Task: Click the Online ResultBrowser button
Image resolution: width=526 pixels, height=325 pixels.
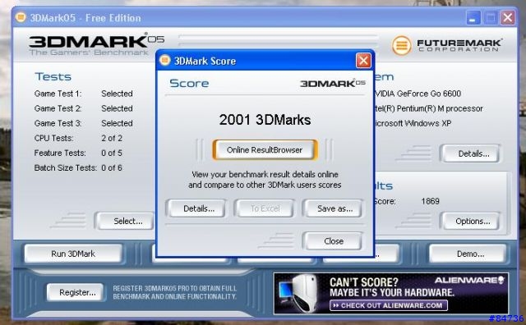Action: coord(265,149)
